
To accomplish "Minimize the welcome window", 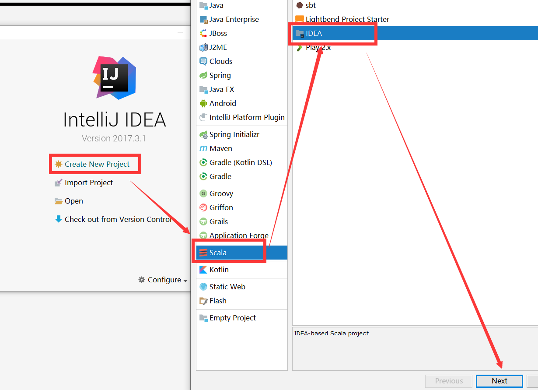I will [x=180, y=32].
